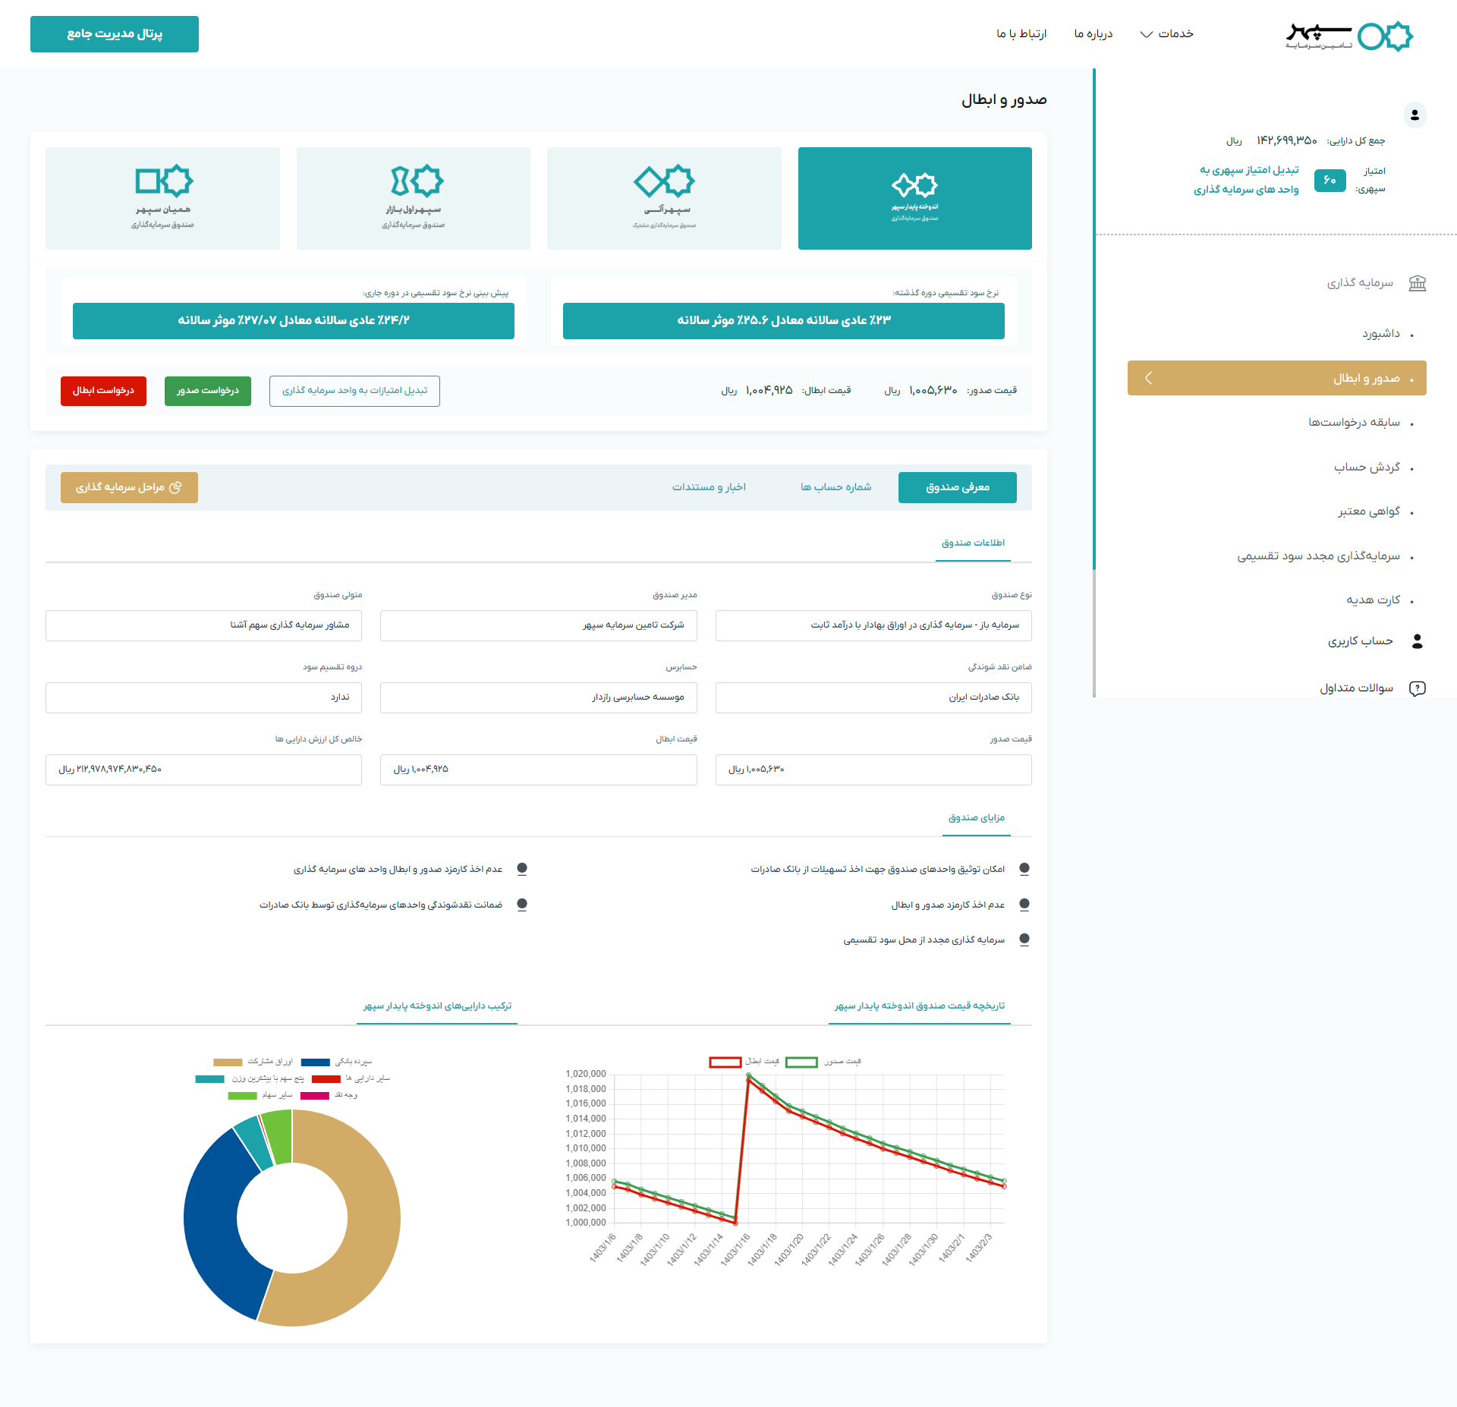The height and width of the screenshot is (1407, 1457).
Task: Open the user avatar icon in sidebar
Action: [x=1415, y=115]
